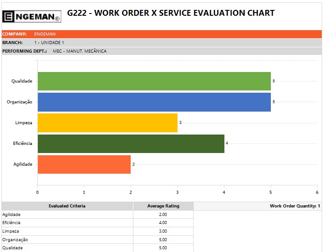
Task: Click the green Qualidade bar
Action: tap(154, 81)
